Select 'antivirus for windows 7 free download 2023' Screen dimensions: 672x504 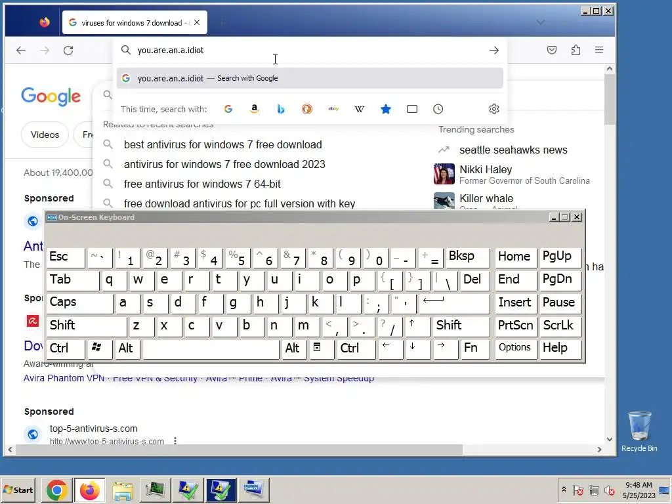coord(224,164)
